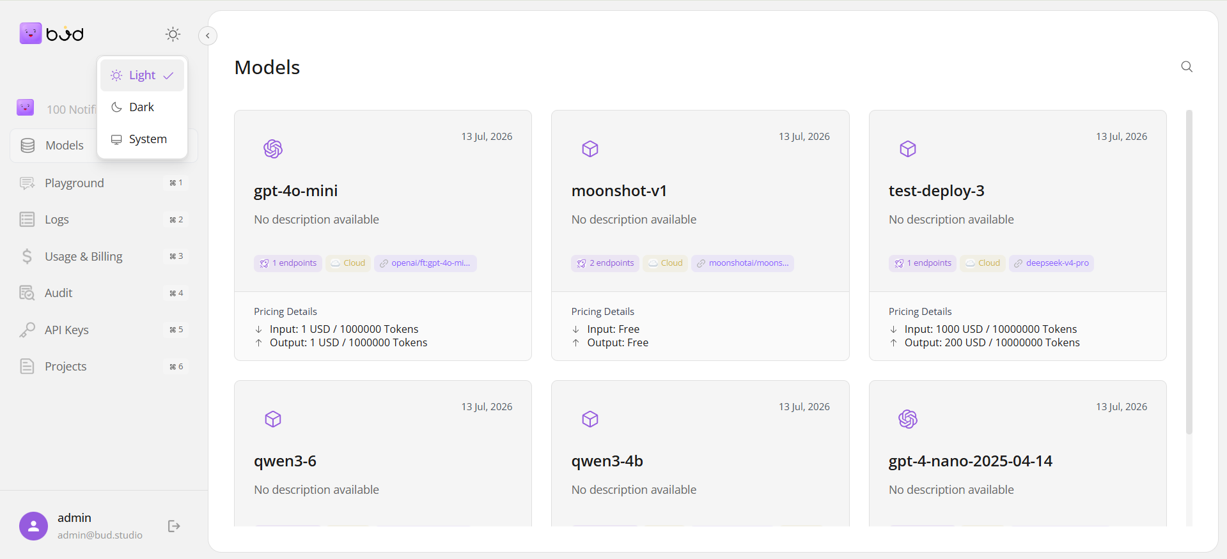Screen dimensions: 1227x559
Task: Click the deepseek-v4-pro link tag
Action: (1051, 263)
